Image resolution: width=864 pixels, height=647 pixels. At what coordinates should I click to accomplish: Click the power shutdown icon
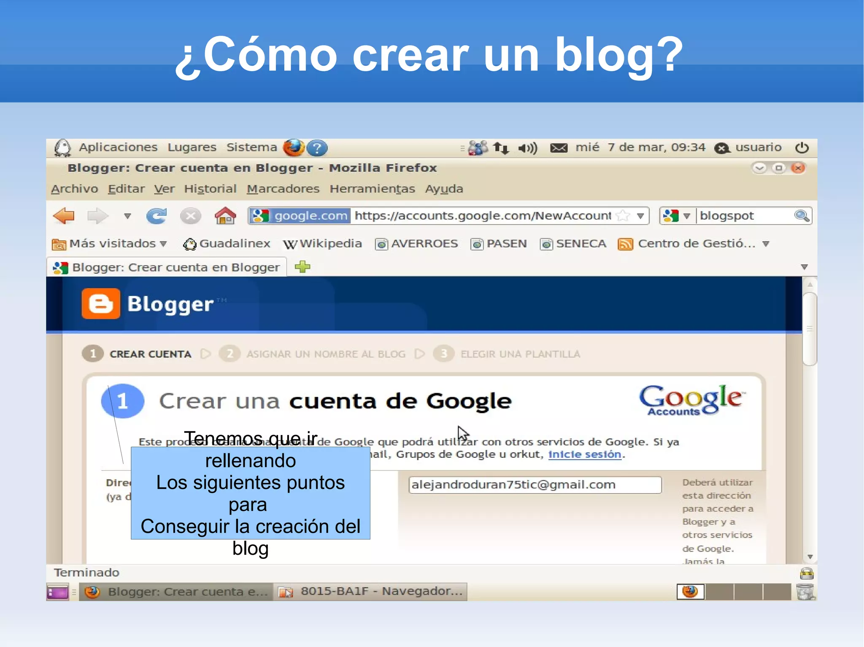tap(802, 148)
